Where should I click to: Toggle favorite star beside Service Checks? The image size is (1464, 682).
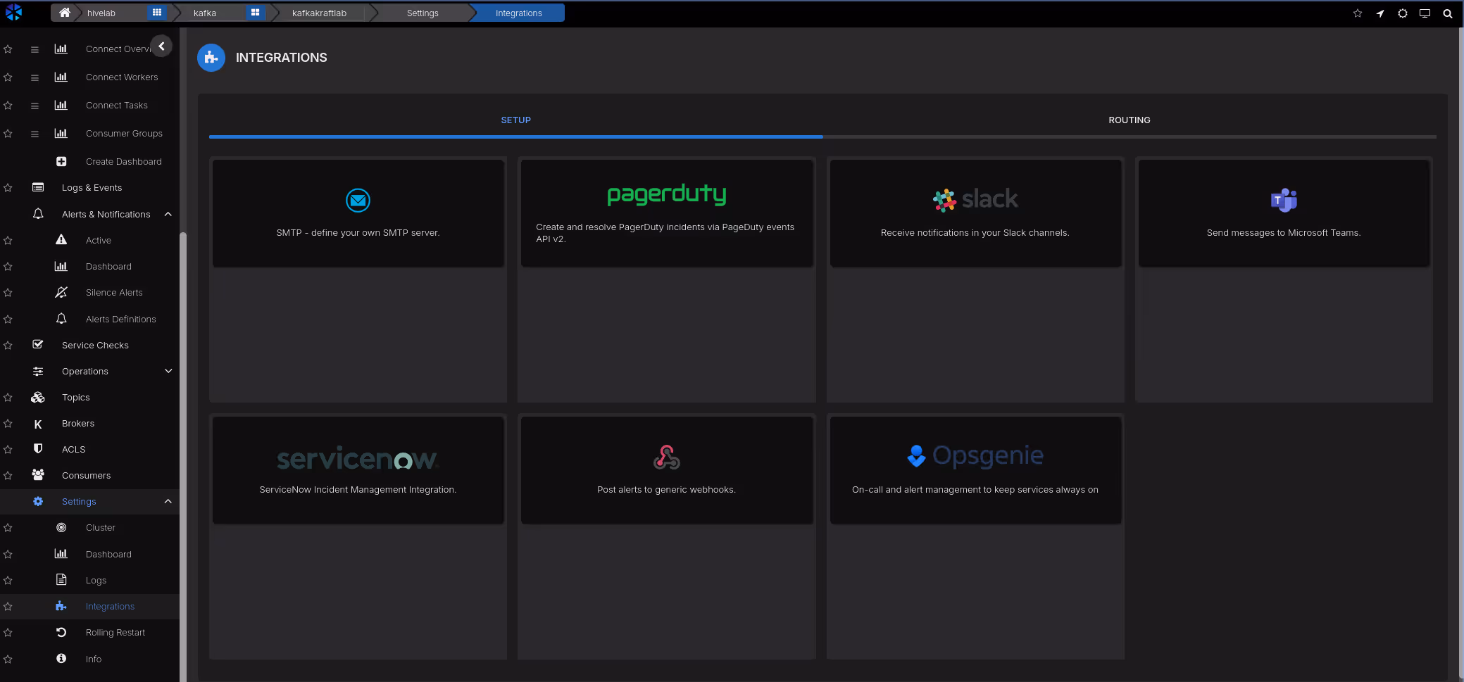(8, 346)
